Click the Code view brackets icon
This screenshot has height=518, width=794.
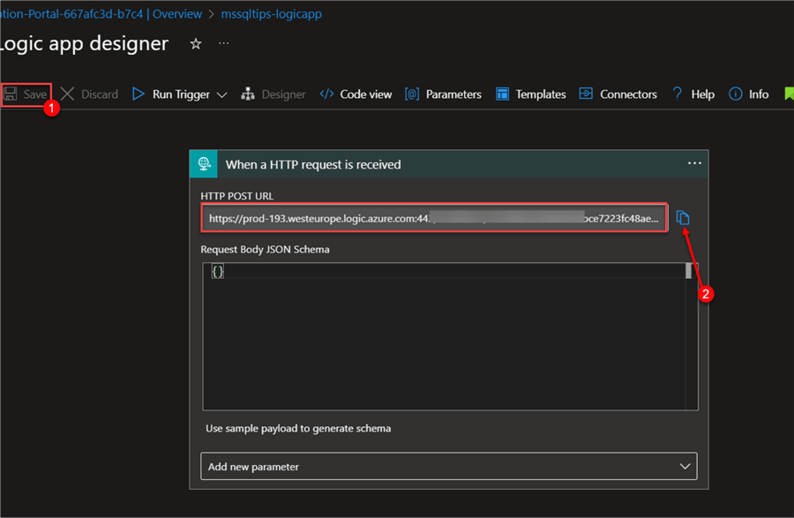pos(326,94)
